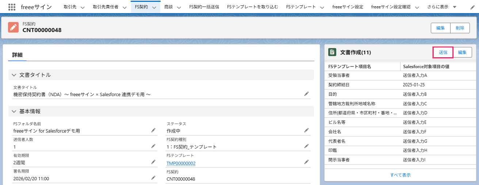Edit navigation bar with pencil icon

tap(472, 7)
